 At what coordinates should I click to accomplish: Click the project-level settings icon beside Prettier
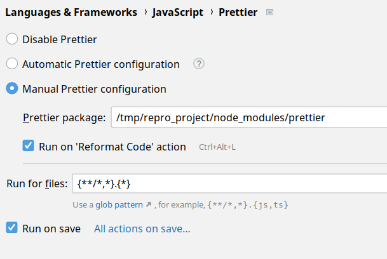pyautogui.click(x=269, y=12)
